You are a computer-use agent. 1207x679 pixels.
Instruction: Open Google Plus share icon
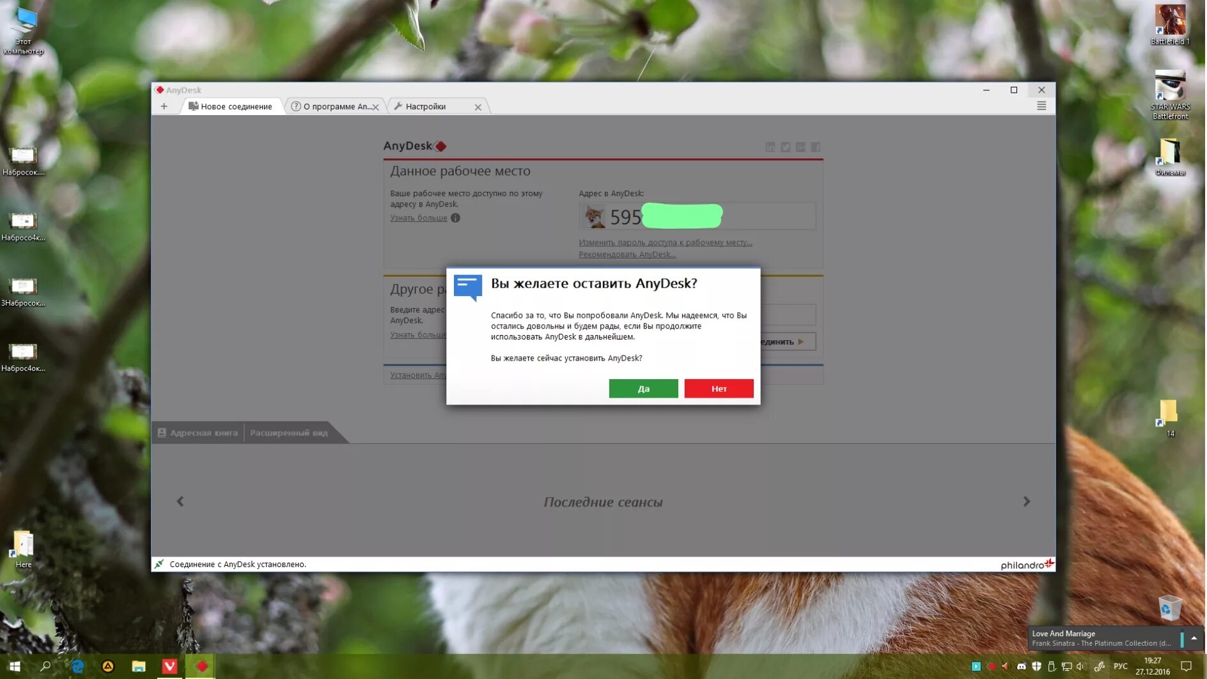(800, 147)
